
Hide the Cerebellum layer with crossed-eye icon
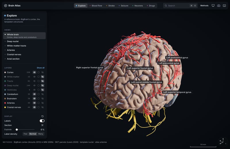tap(43, 94)
